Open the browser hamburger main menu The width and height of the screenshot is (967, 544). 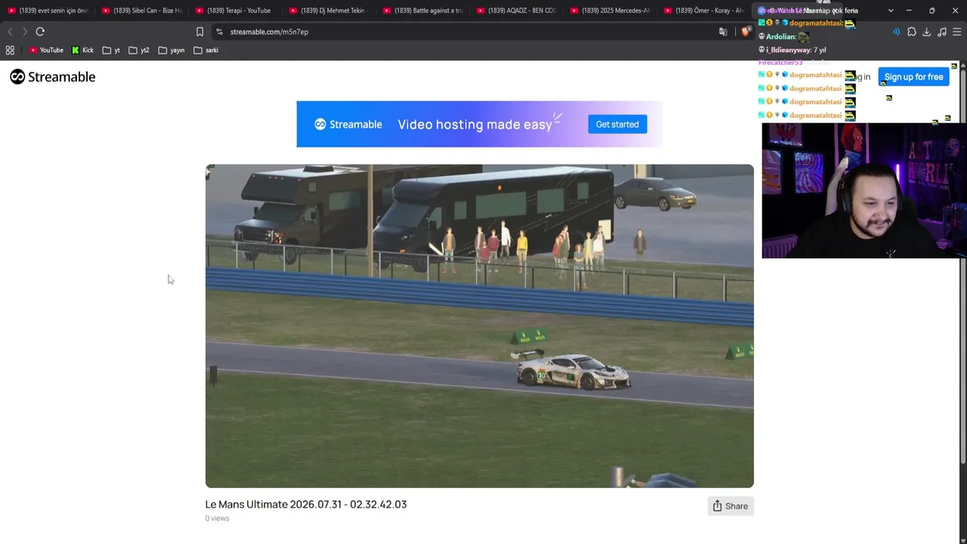pyautogui.click(x=957, y=32)
